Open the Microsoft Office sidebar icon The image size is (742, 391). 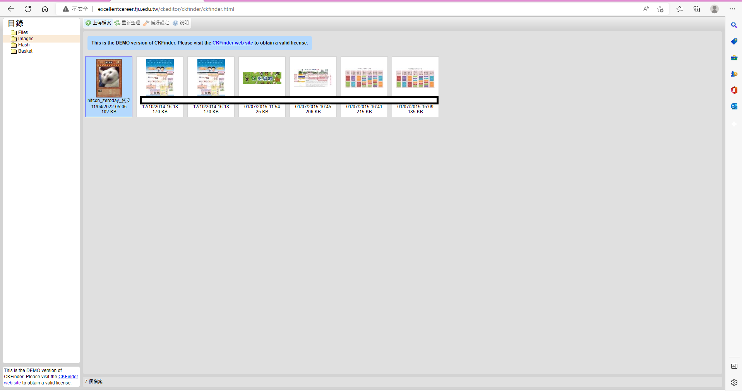click(x=734, y=90)
